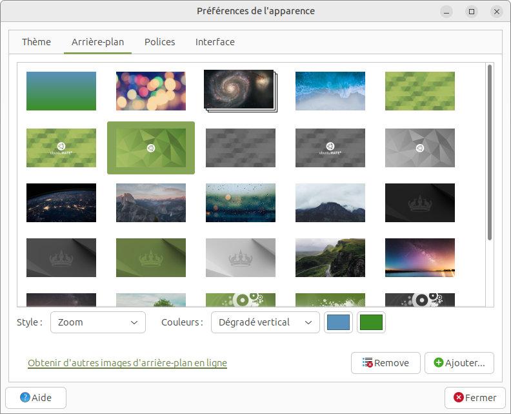Expand the Couleurs dropdown Dégradé vertical
Image resolution: width=511 pixels, height=414 pixels.
(x=265, y=322)
